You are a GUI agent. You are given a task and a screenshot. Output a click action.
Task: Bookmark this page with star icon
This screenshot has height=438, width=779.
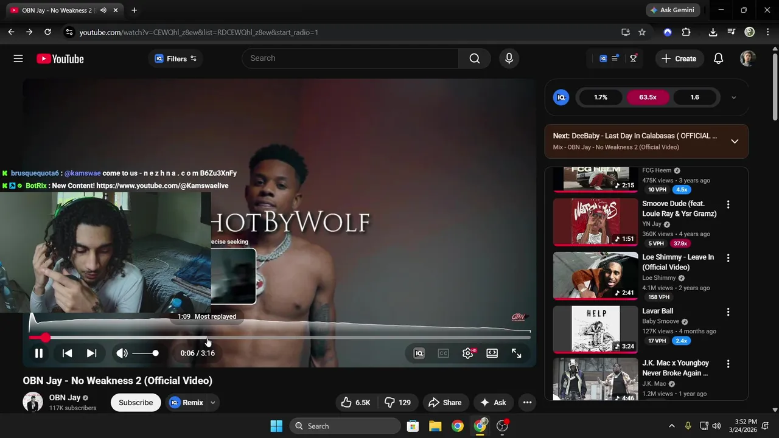tap(642, 32)
